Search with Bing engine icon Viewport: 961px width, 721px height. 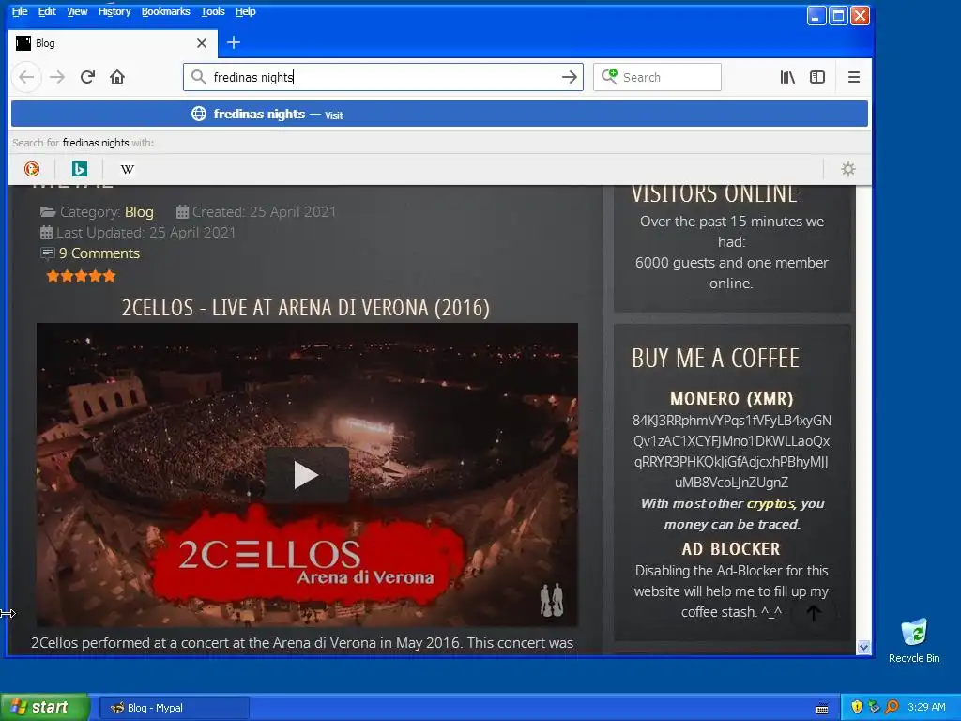[x=80, y=169]
